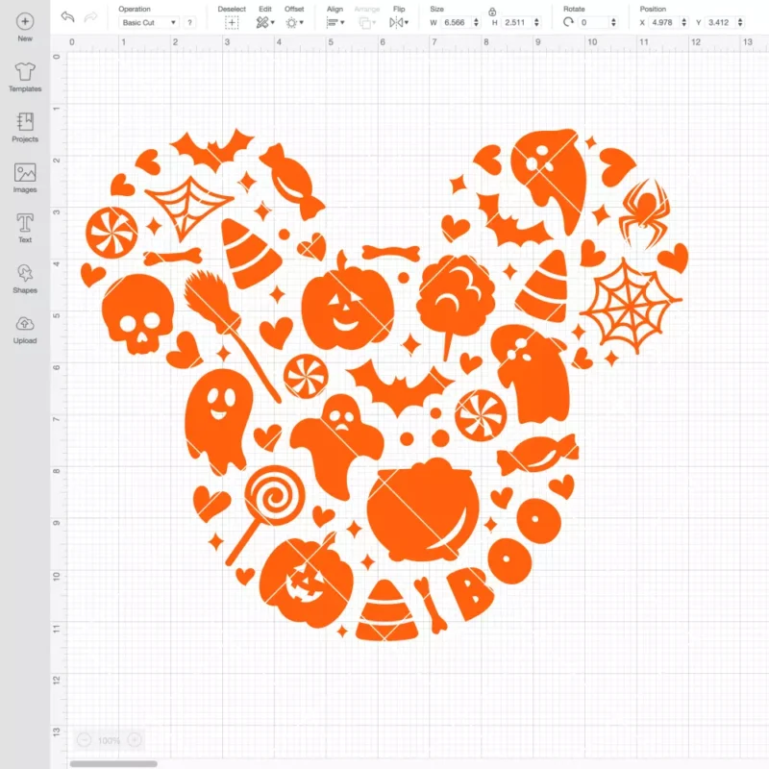Open the Templates panel
The image size is (769, 769).
[25, 77]
